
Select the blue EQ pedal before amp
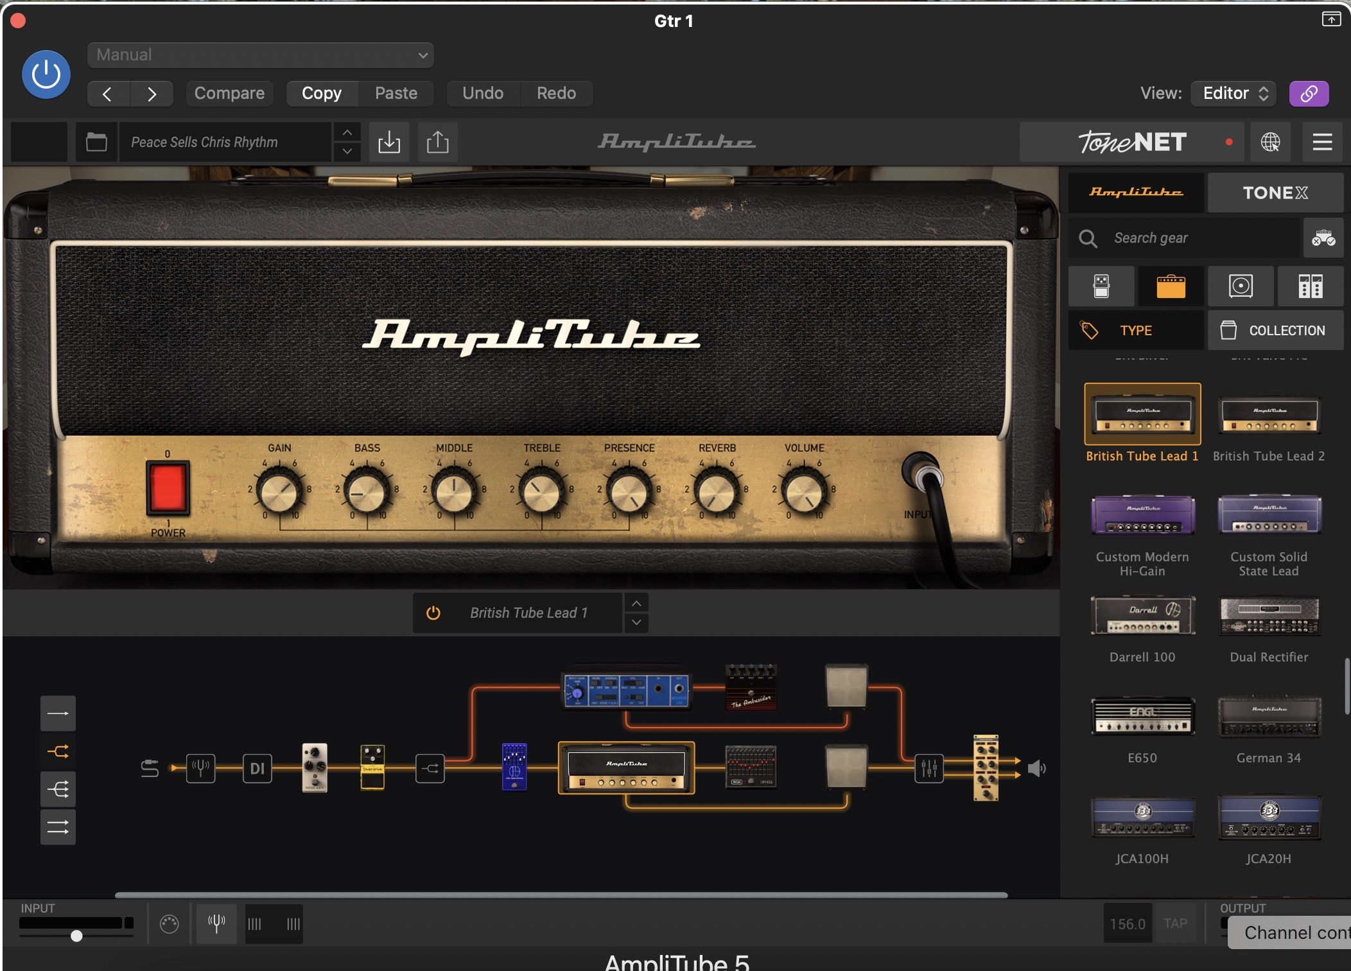click(x=514, y=767)
